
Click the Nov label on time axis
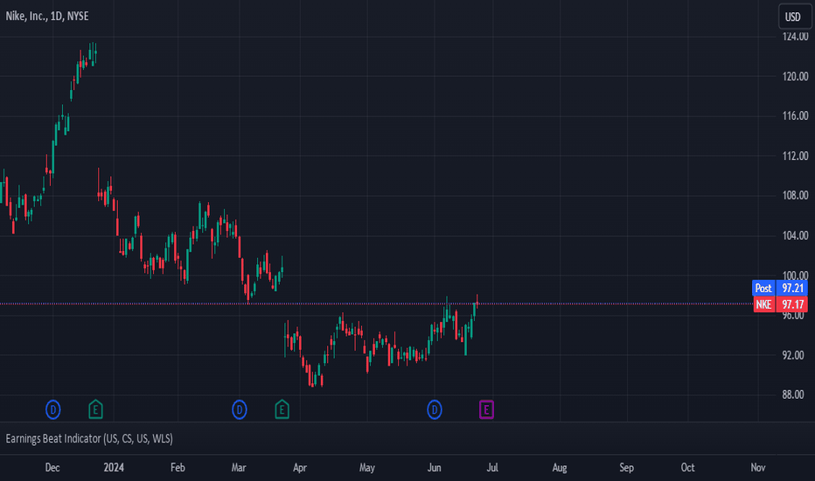(758, 468)
